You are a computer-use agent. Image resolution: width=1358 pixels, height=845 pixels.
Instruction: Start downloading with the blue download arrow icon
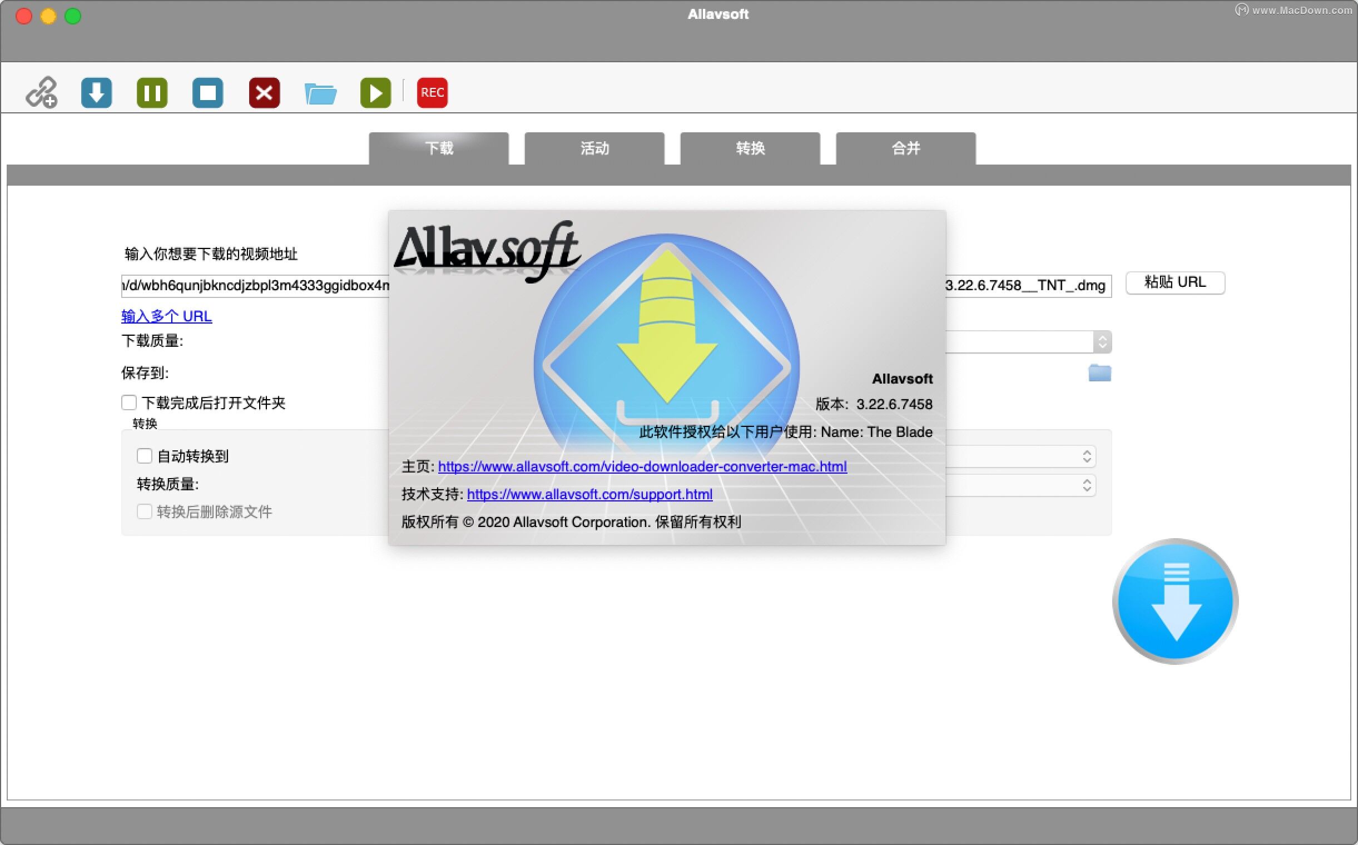(x=96, y=92)
